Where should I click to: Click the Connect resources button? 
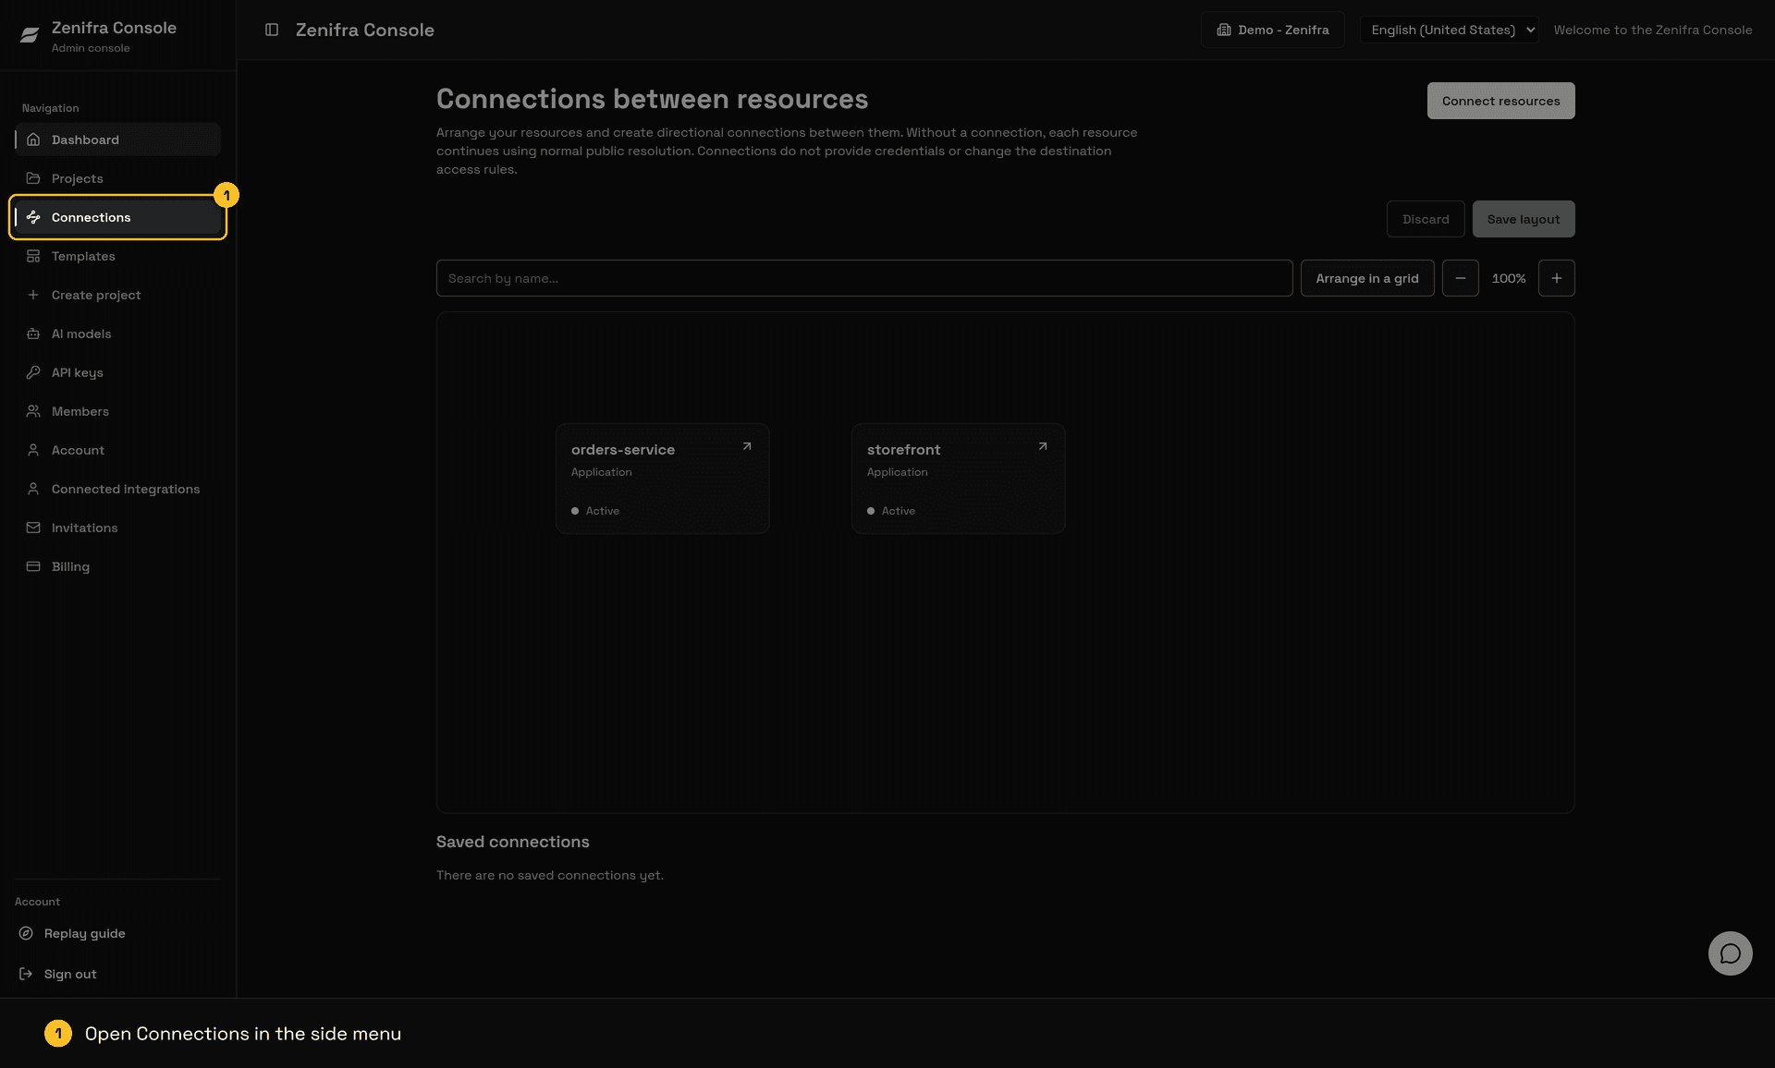(x=1501, y=101)
